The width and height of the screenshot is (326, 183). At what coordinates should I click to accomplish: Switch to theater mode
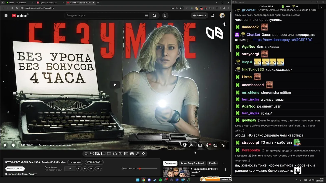click(x=215, y=145)
